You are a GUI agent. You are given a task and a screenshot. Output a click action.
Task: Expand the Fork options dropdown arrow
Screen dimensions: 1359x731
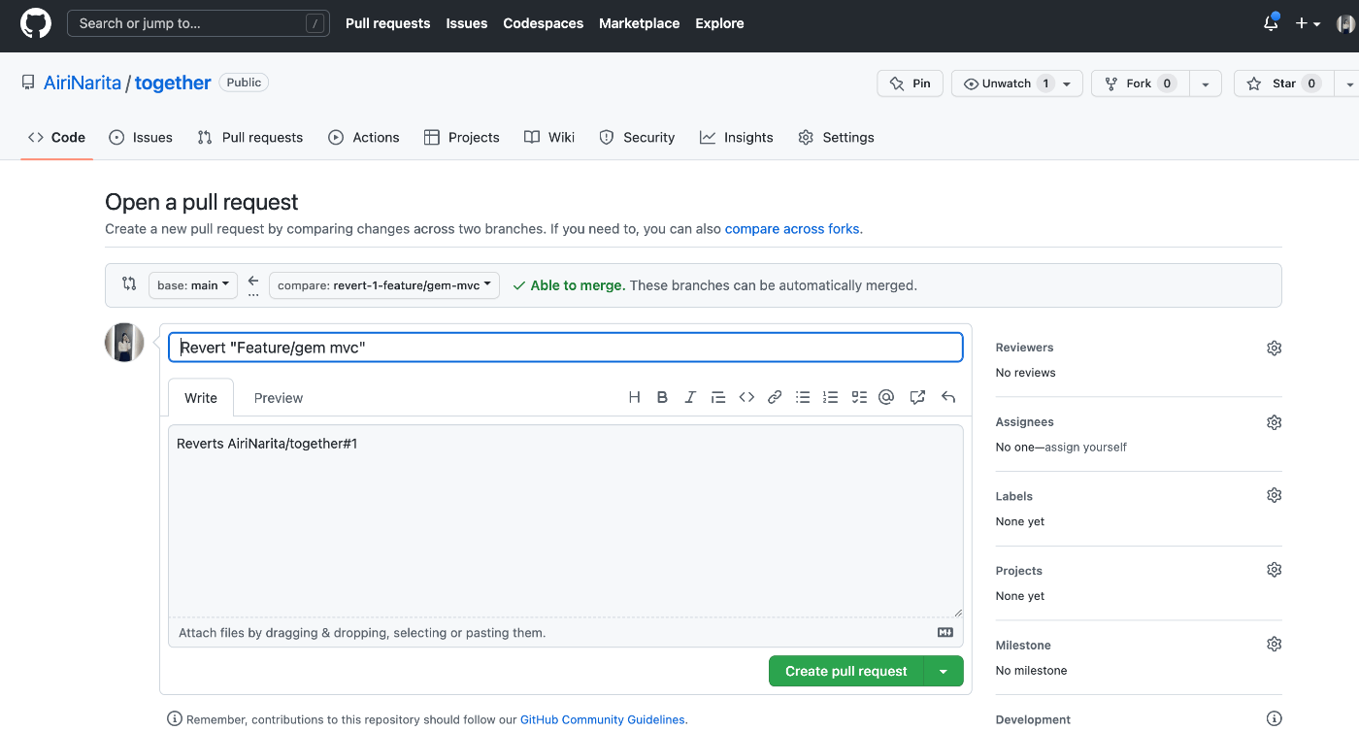click(1205, 83)
